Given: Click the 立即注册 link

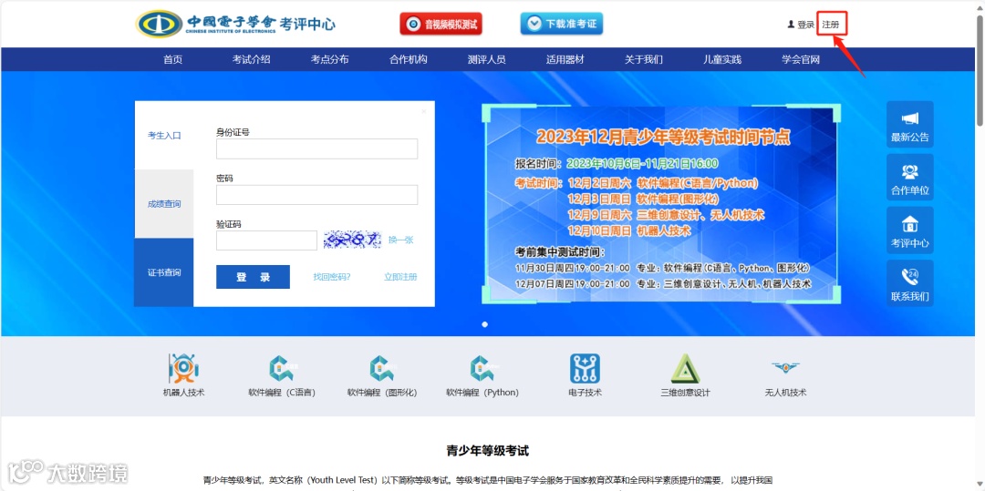Looking at the screenshot, I should (400, 277).
